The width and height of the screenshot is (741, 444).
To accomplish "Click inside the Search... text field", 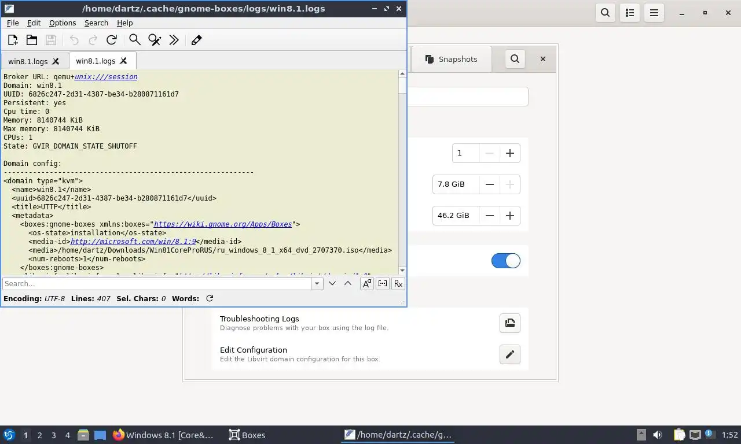I will (x=157, y=284).
